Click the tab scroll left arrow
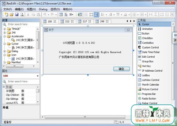Viewport: 177px width, 126px height. pyautogui.click(x=127, y=21)
